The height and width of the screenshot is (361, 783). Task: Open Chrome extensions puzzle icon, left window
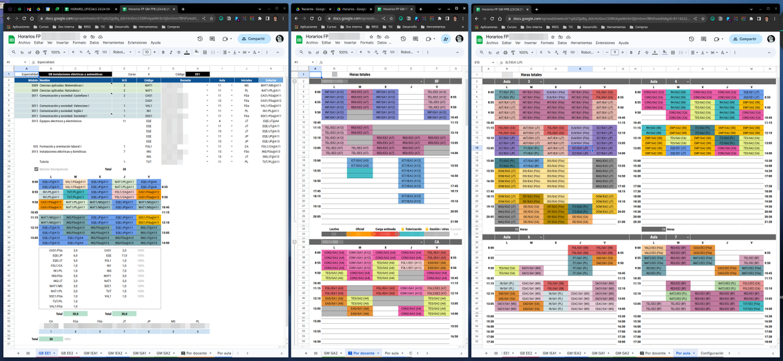pyautogui.click(x=259, y=18)
